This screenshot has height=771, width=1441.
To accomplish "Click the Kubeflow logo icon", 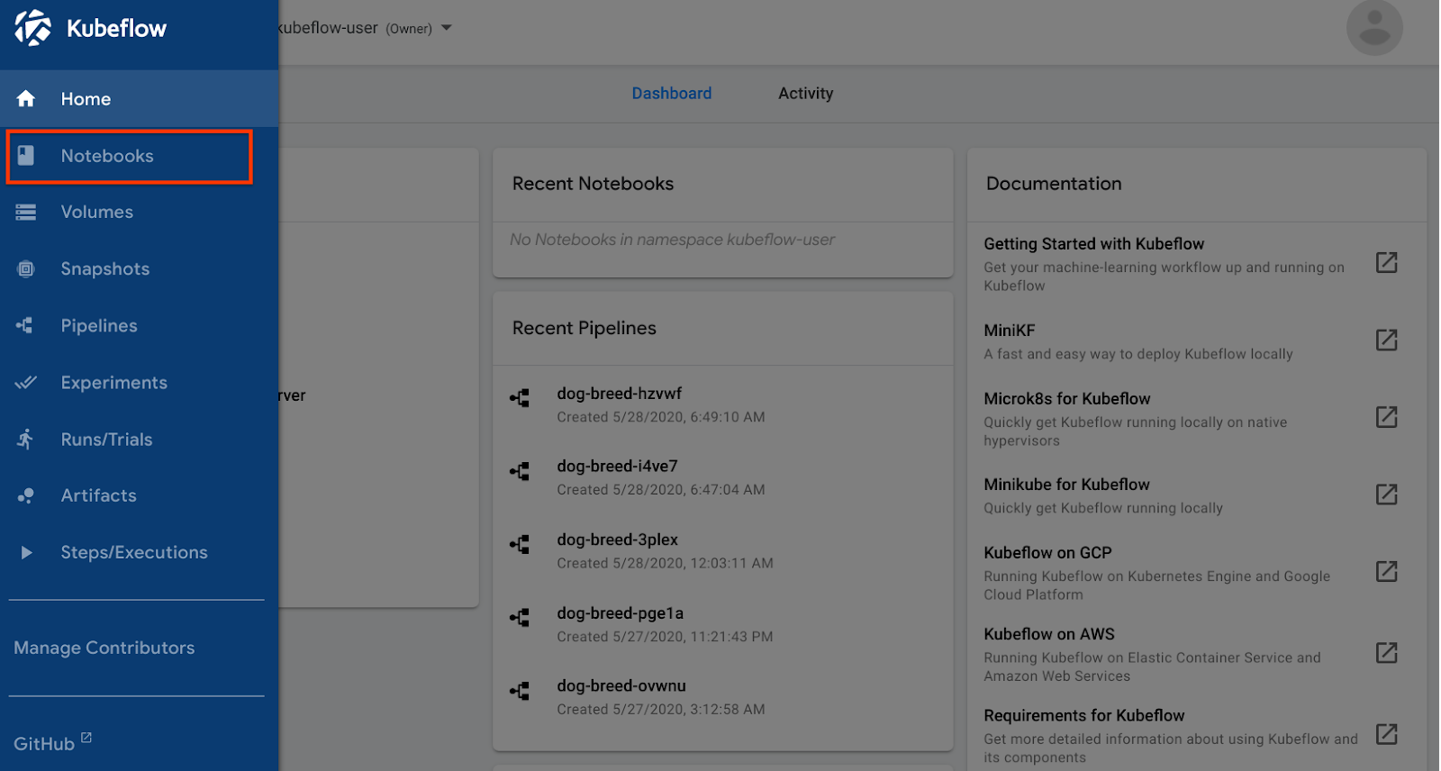I will pos(33,28).
